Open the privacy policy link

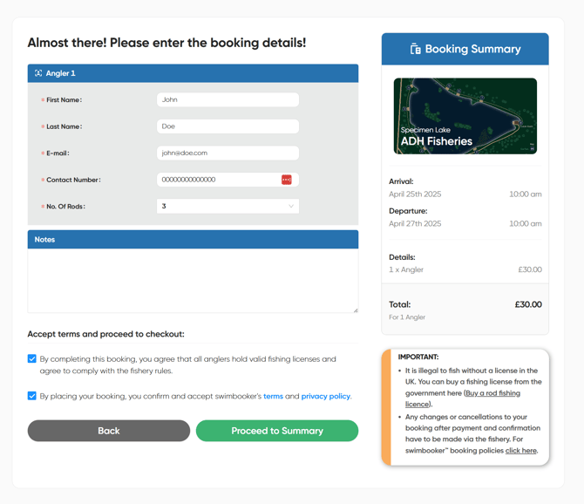325,396
